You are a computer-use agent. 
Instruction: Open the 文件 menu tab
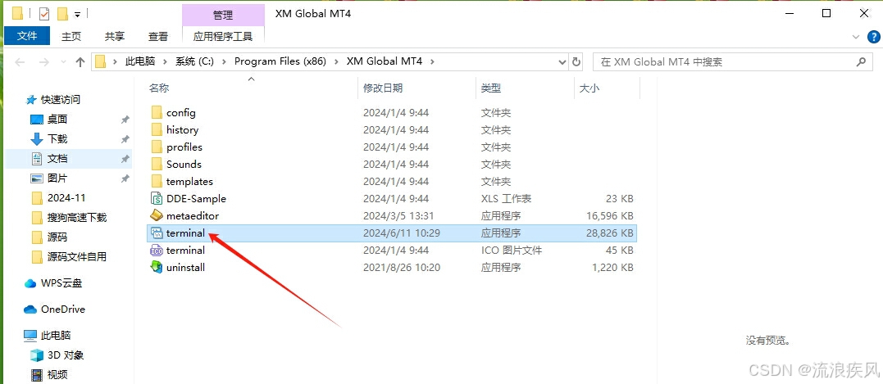(x=27, y=36)
